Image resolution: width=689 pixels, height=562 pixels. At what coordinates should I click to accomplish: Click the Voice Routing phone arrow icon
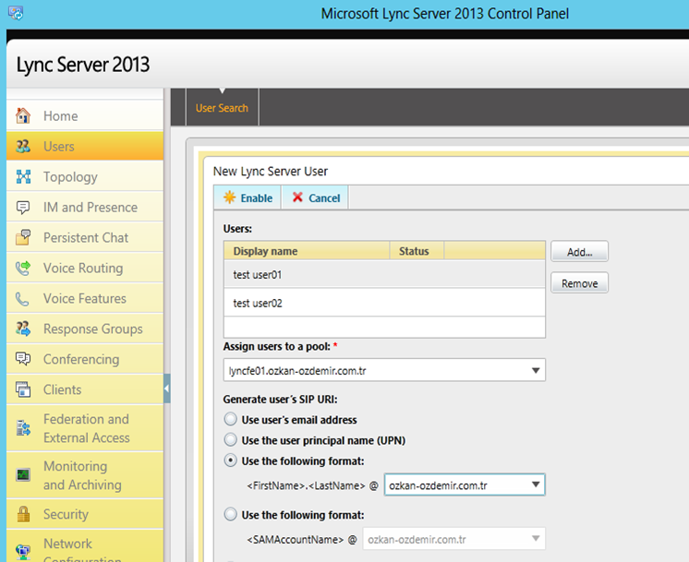pyautogui.click(x=23, y=268)
